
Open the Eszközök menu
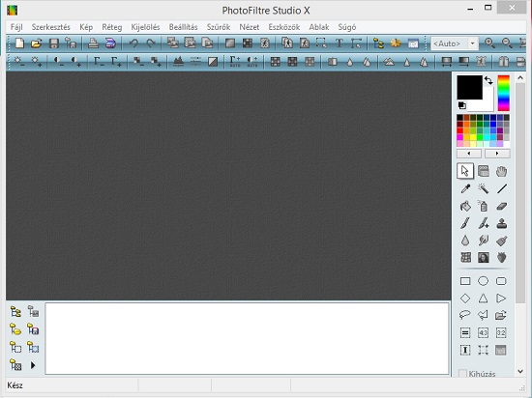pos(284,27)
